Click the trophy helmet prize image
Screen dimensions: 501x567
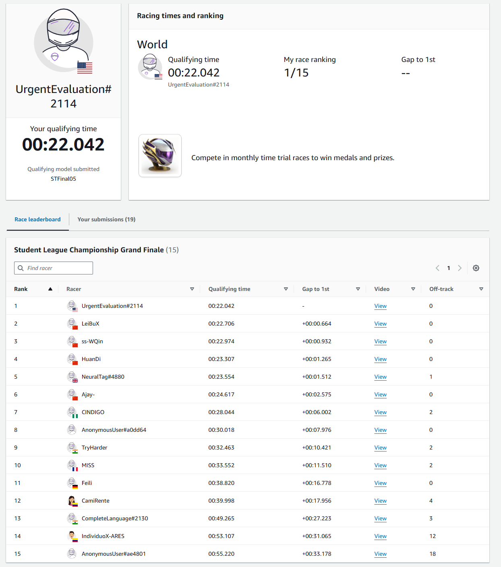tap(160, 156)
